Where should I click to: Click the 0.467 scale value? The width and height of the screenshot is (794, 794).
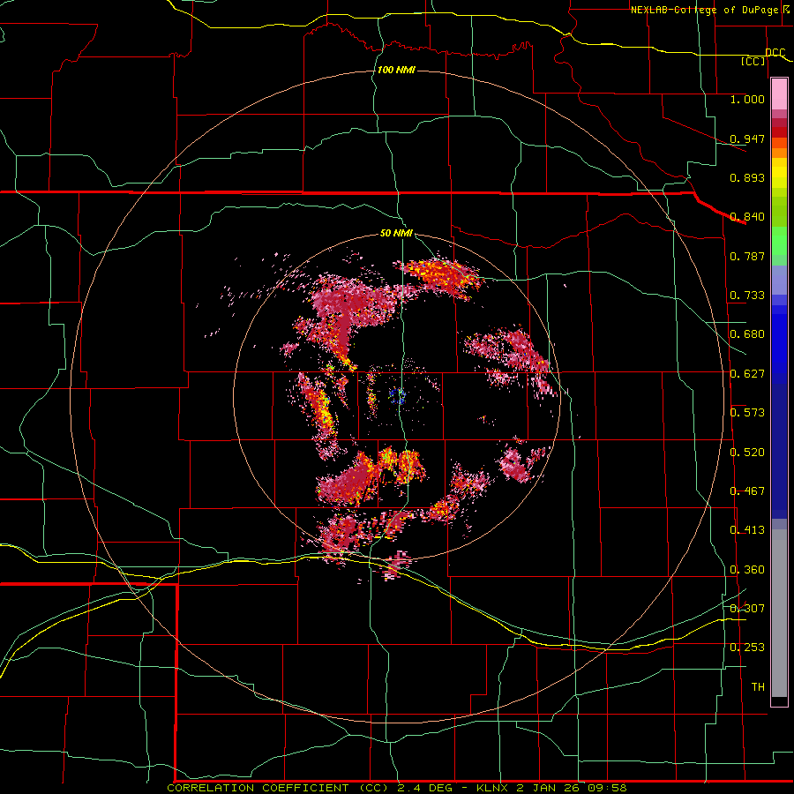(747, 491)
